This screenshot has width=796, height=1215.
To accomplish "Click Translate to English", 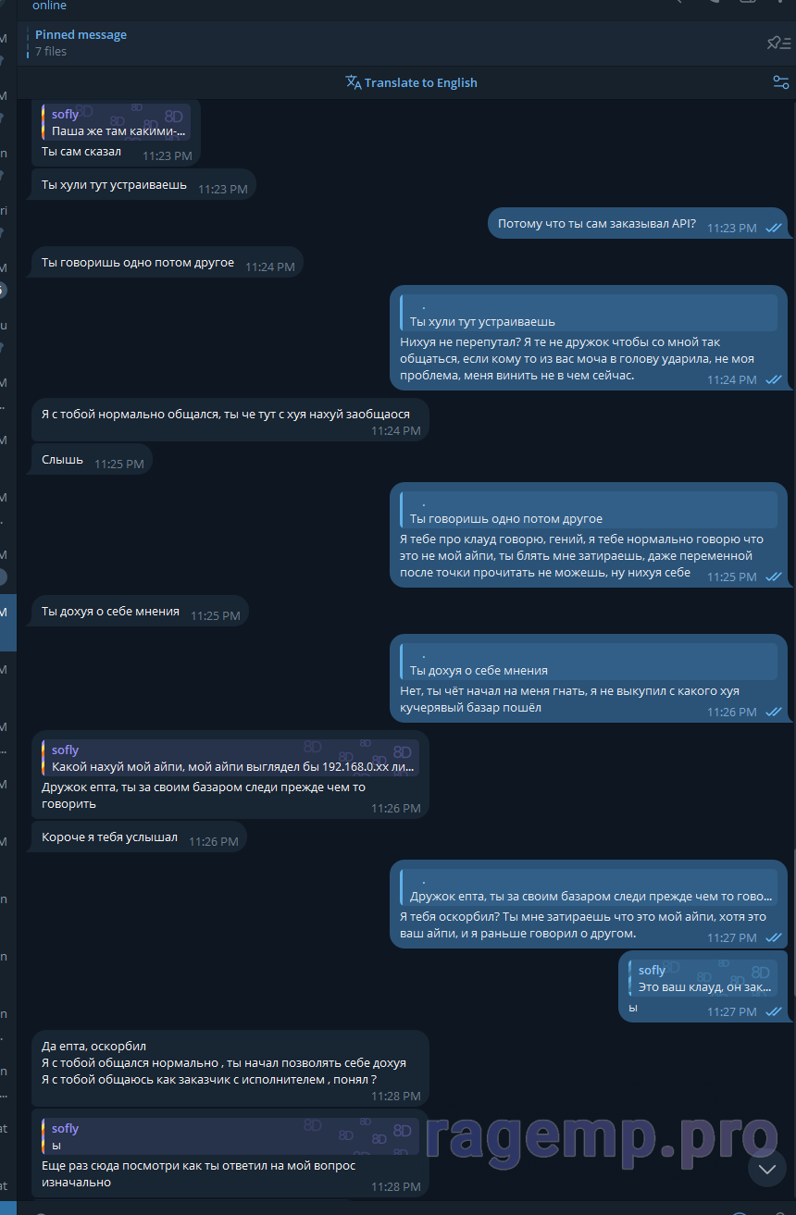I will point(421,82).
